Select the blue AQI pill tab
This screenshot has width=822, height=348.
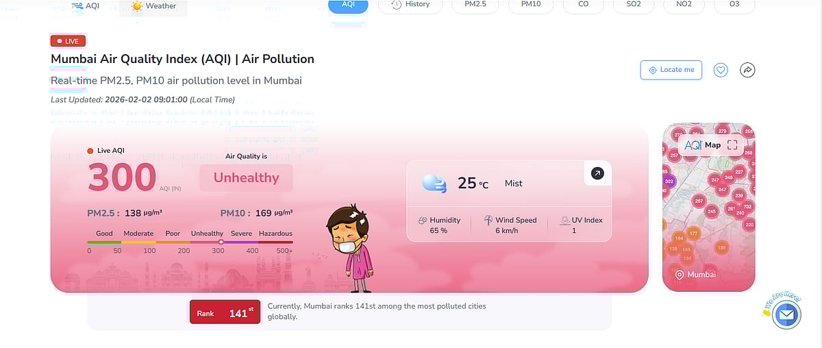click(348, 5)
